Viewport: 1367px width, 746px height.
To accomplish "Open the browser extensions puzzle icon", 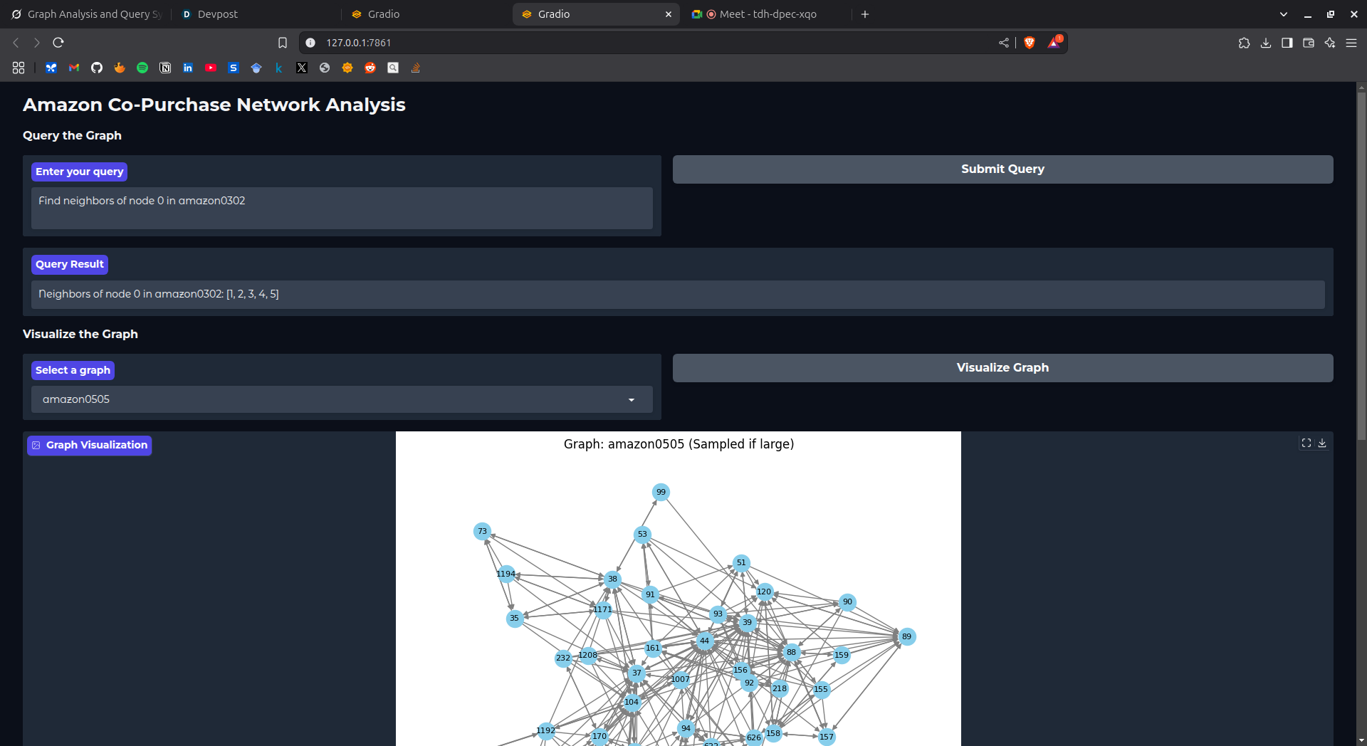I will 1245,43.
